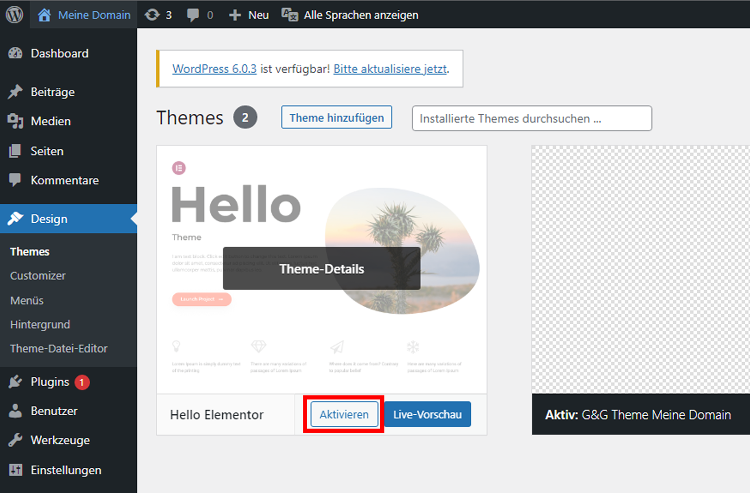Image resolution: width=750 pixels, height=493 pixels.
Task: Click the Benutzer person icon
Action: pyautogui.click(x=15, y=411)
